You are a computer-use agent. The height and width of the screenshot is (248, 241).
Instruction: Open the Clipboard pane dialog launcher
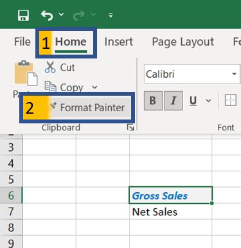[x=130, y=128]
